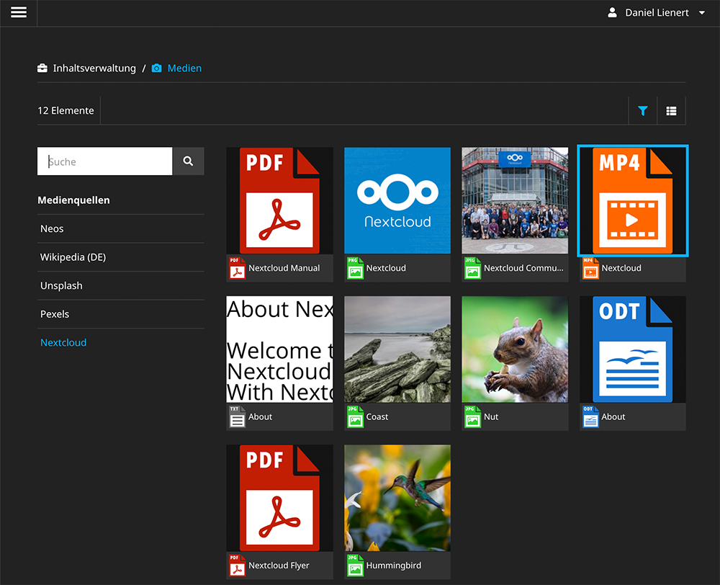Open the About ODT document thumbnail
720x585 pixels.
(633, 349)
